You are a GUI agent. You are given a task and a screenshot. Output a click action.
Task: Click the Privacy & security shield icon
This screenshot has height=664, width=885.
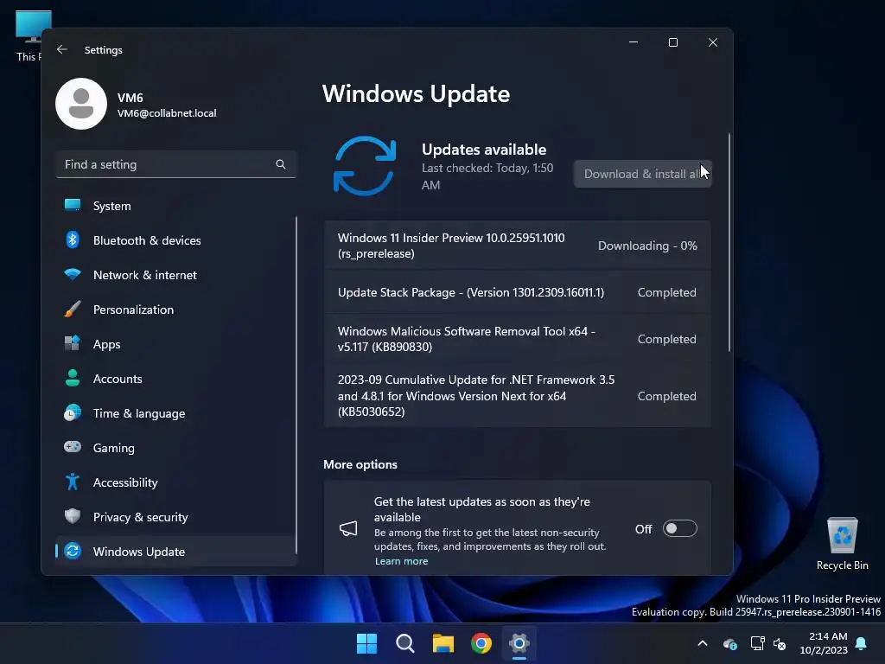coord(73,516)
